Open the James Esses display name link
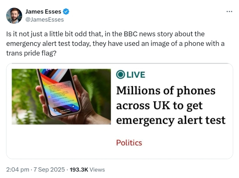 pyautogui.click(x=43, y=12)
